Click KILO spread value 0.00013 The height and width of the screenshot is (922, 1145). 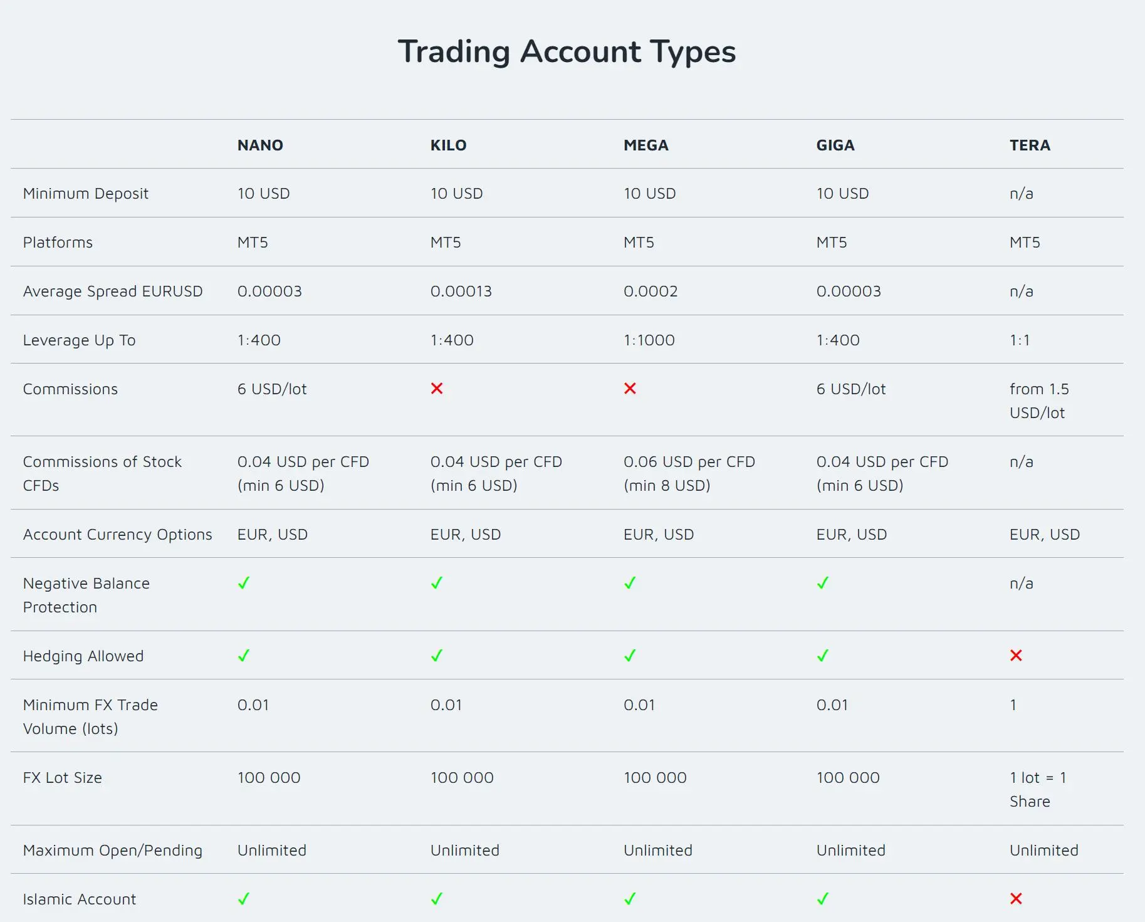click(x=461, y=291)
